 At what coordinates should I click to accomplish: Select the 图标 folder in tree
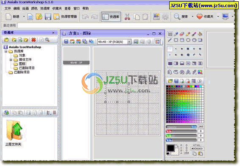(x=20, y=64)
